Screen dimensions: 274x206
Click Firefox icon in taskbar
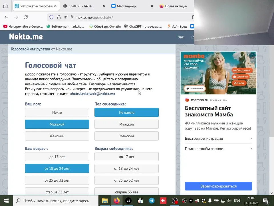click(x=116, y=201)
